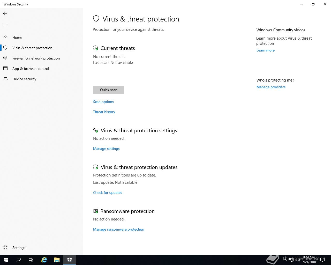The image size is (331, 265).
Task: Click Learn more link
Action: tap(266, 50)
